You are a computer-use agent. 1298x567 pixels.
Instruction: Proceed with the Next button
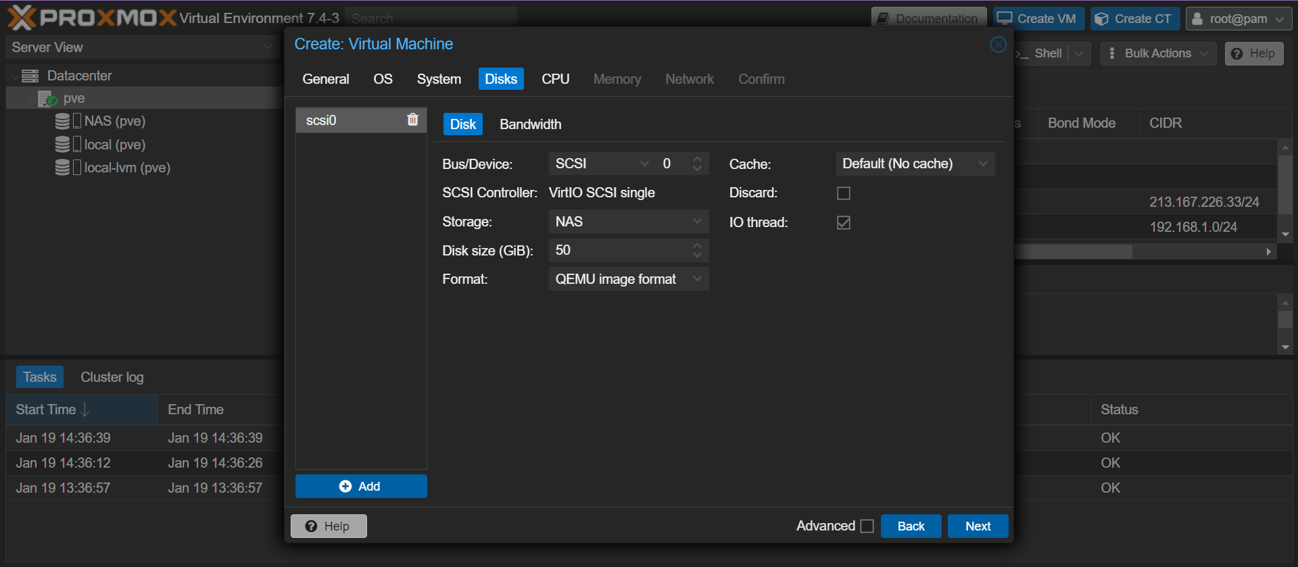[x=978, y=526]
